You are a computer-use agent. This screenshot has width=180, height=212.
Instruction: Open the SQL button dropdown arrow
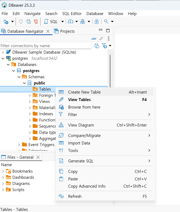pyautogui.click(x=63, y=21)
